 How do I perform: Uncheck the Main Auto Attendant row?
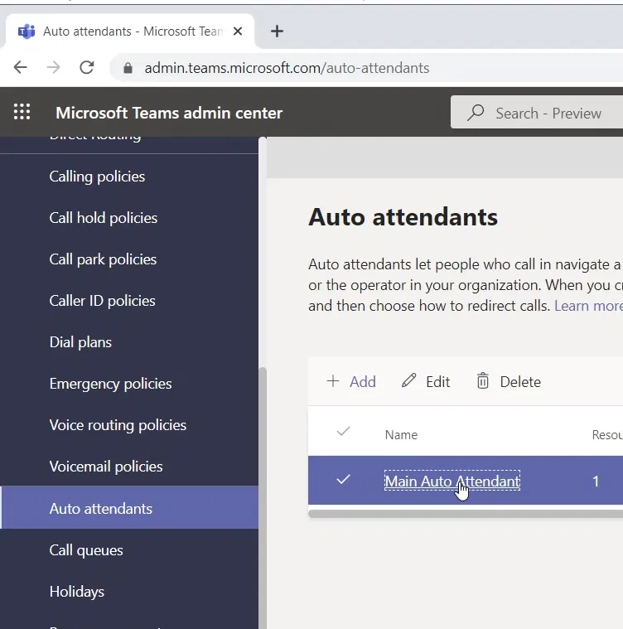pyautogui.click(x=343, y=480)
